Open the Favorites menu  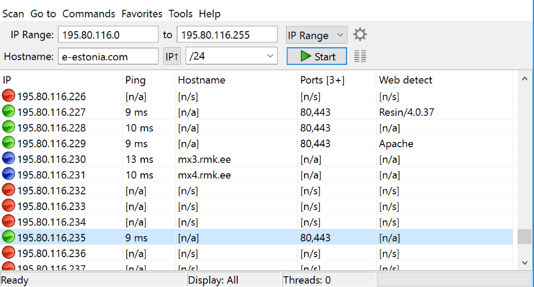[142, 13]
